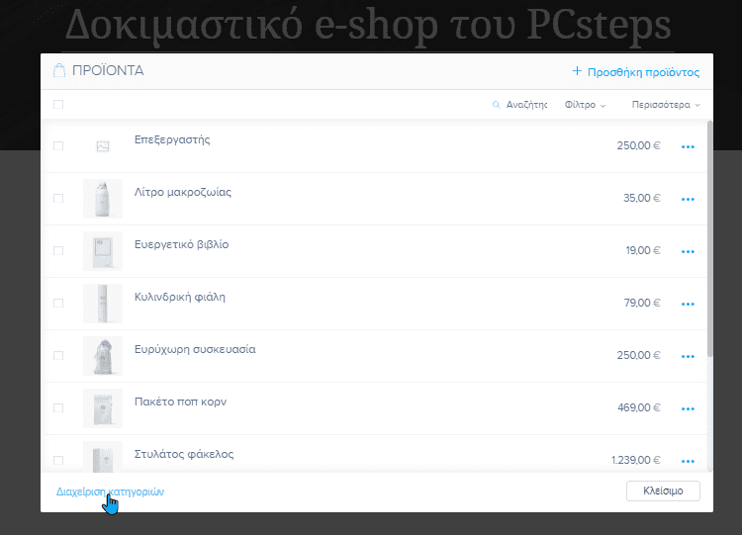Image resolution: width=742 pixels, height=535 pixels.
Task: Click the Δοκιμαστικό e-shop του PCsteps heading
Action: (368, 25)
